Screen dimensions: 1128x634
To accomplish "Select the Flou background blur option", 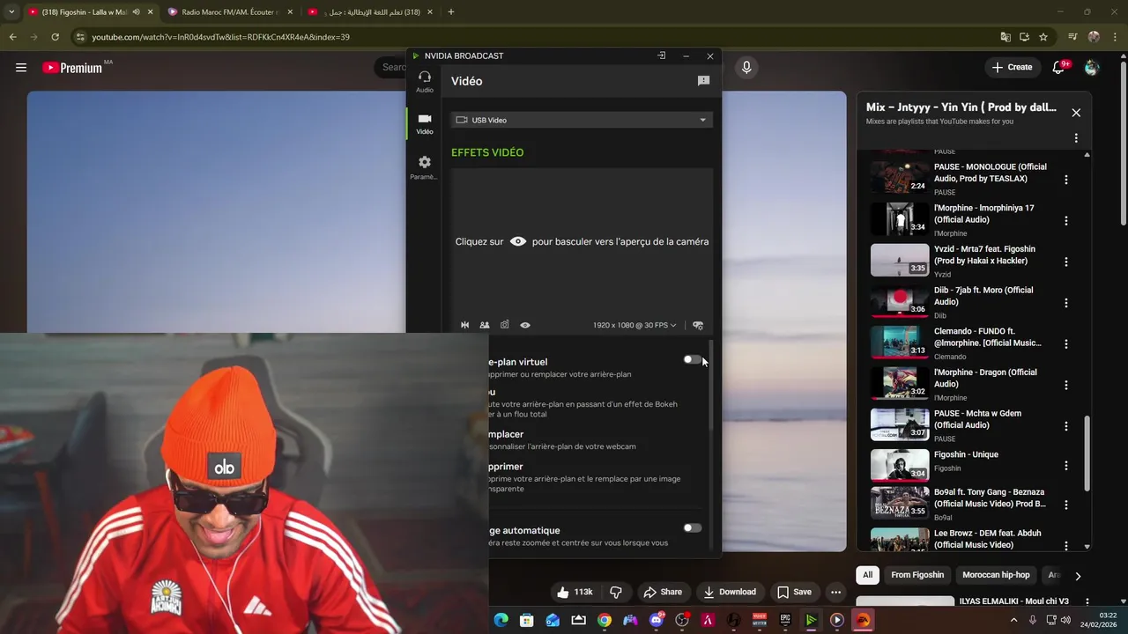I will coord(585,402).
